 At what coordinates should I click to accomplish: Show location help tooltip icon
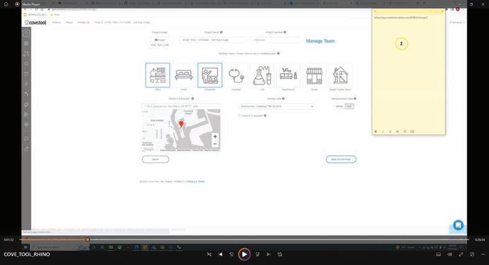193,99
